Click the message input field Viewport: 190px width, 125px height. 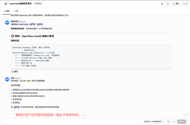[x=73, y=121]
